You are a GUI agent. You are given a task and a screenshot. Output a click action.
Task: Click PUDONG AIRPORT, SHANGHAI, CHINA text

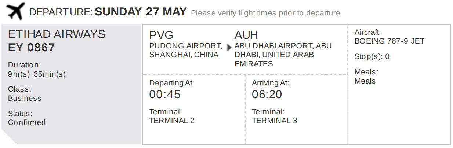click(x=186, y=51)
